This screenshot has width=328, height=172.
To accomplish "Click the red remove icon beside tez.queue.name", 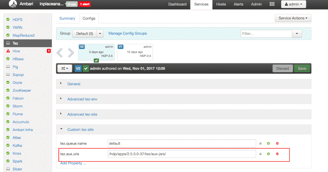I will point(277,143).
